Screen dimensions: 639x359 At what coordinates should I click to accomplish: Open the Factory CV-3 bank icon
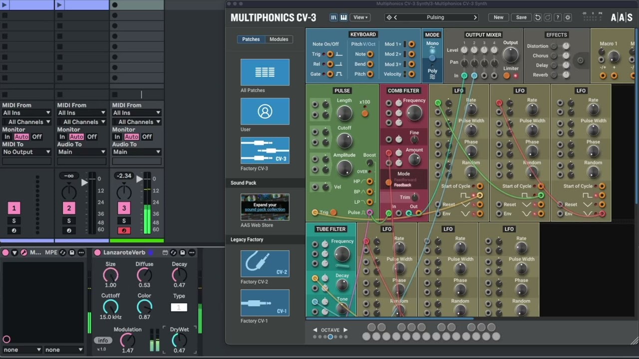(x=265, y=150)
